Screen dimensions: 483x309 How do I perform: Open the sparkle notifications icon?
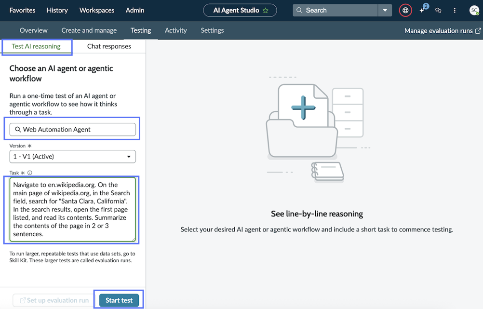tap(422, 10)
